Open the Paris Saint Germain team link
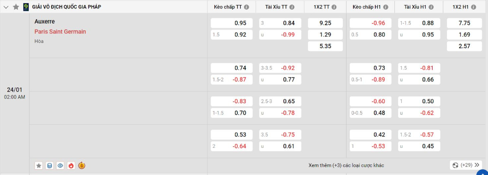Screen dimensions: 488x175 point(60,32)
